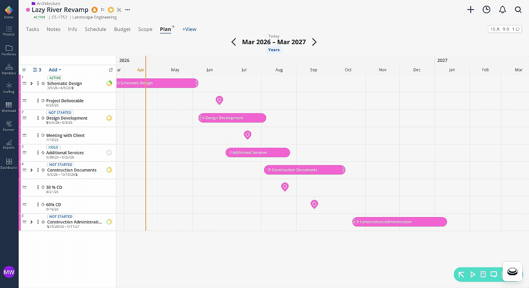Open Portfolios in the sidebar

(x=9, y=50)
